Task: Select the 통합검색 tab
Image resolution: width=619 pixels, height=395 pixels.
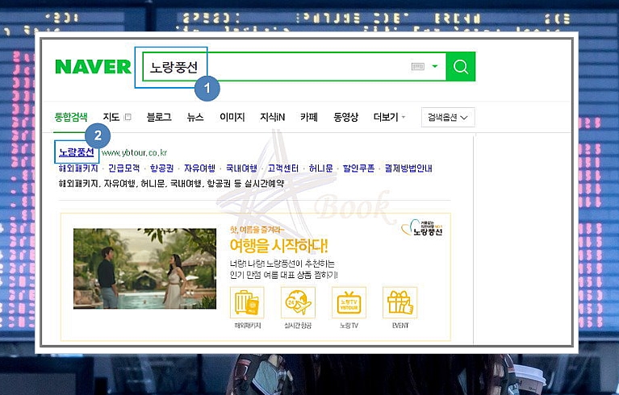Action: click(71, 117)
